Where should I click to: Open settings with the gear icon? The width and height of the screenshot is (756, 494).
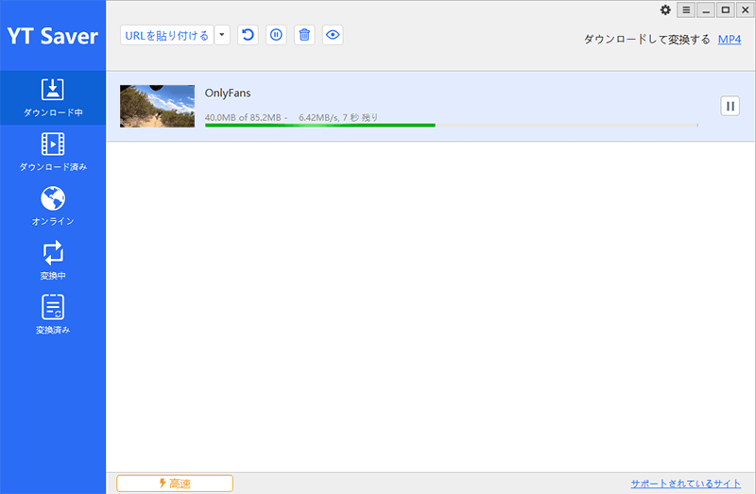click(665, 10)
